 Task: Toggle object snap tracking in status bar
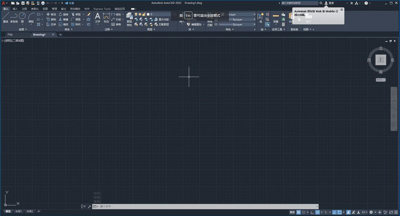tap(334, 212)
